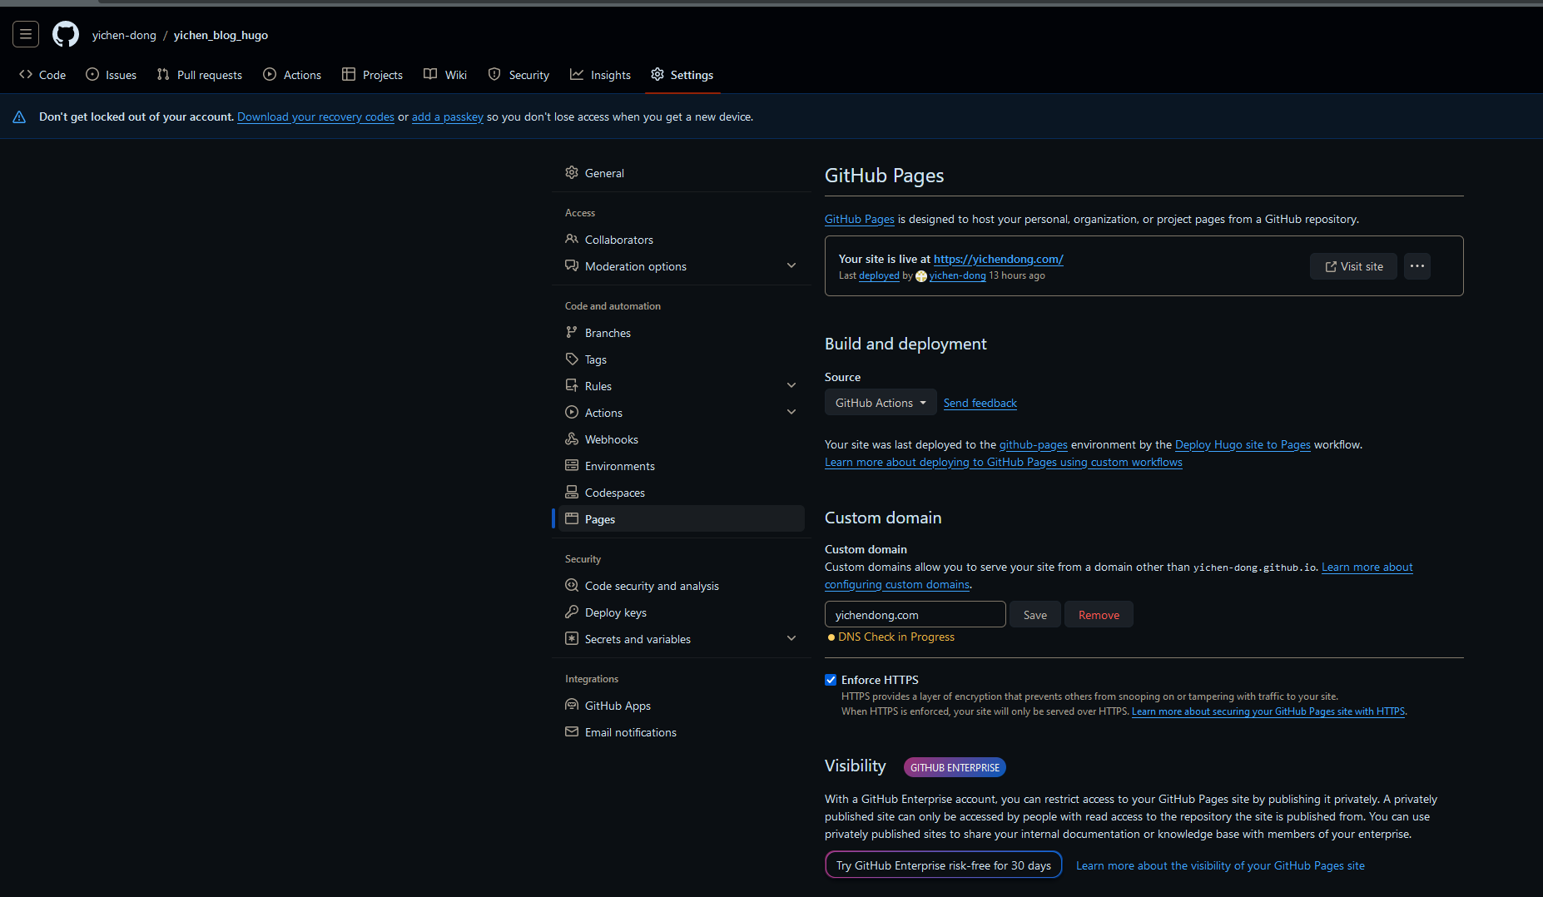Expand the Rules section chevron
This screenshot has width=1543, height=897.
click(x=791, y=385)
